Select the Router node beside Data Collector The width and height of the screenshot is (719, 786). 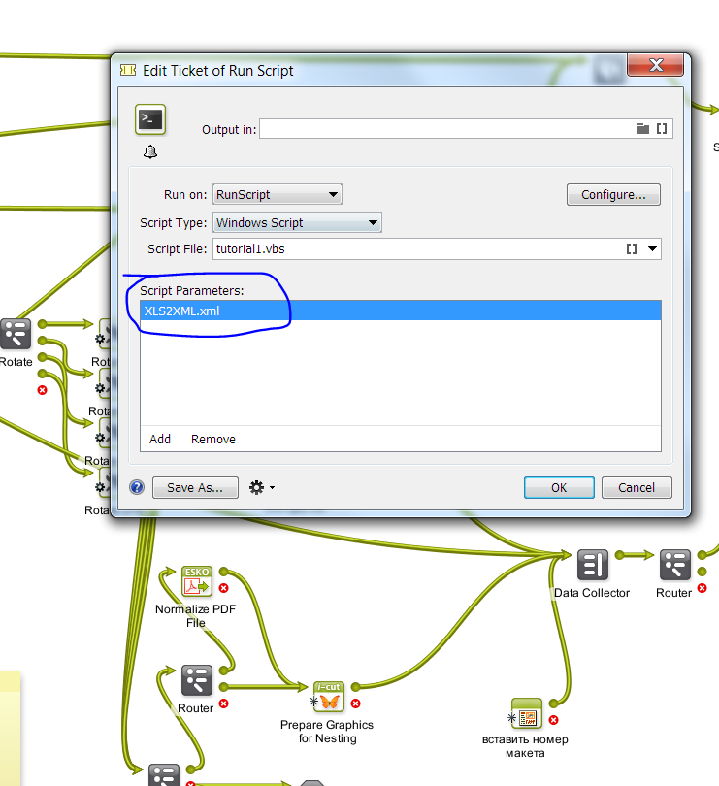675,565
